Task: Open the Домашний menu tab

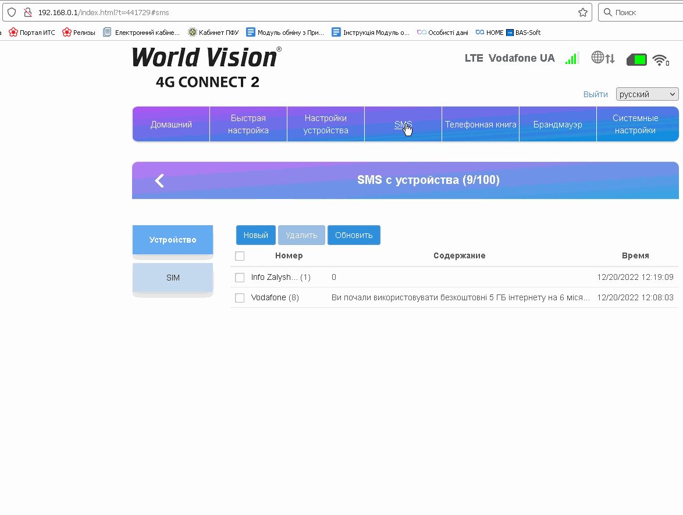Action: [171, 124]
